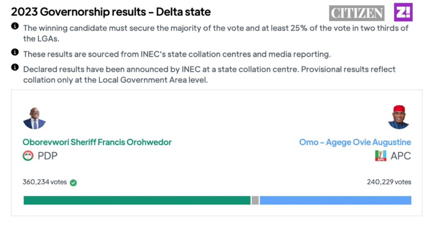Click the APC party flag logo
433x233 pixels.
click(381, 156)
